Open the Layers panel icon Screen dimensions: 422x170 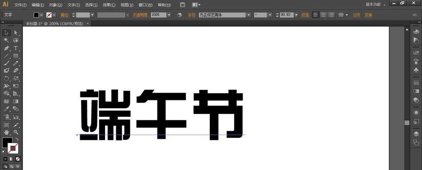pos(416,134)
